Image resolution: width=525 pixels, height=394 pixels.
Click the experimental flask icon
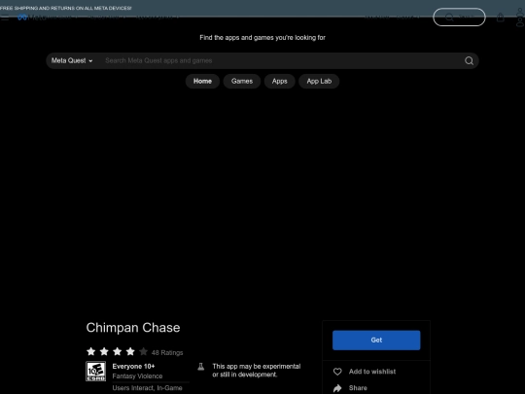(201, 367)
